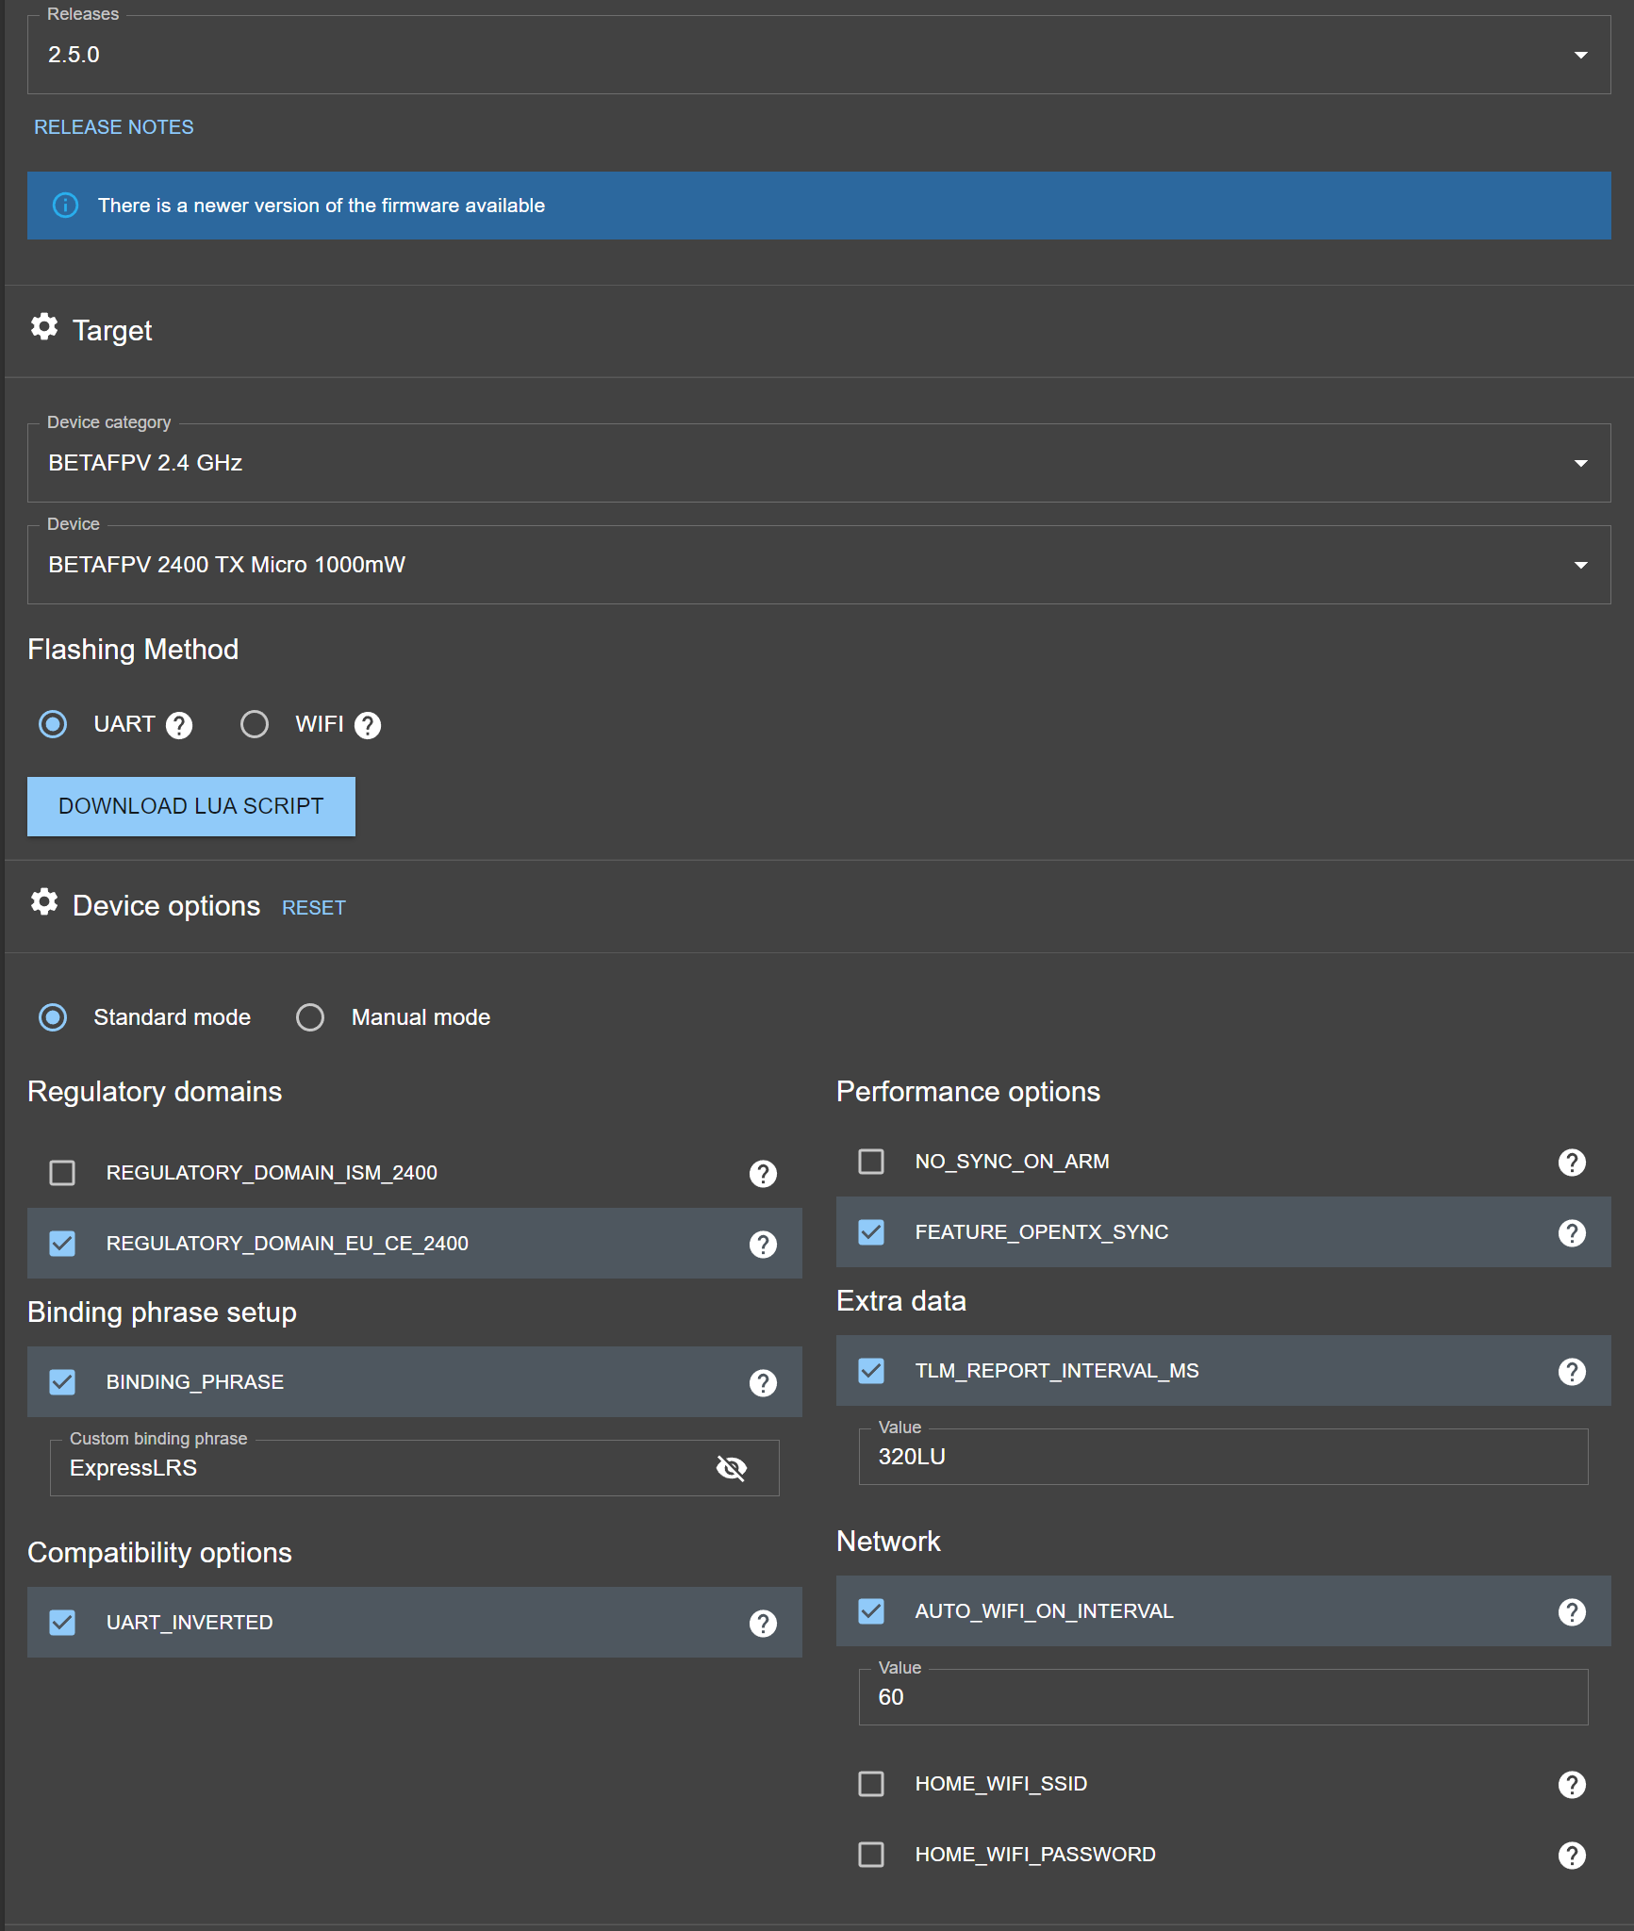Screen dimensions: 1634x1931
Task: Switch to Manual mode
Action: [310, 1017]
